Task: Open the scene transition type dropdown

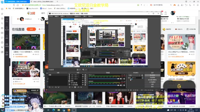Action: point(134,75)
